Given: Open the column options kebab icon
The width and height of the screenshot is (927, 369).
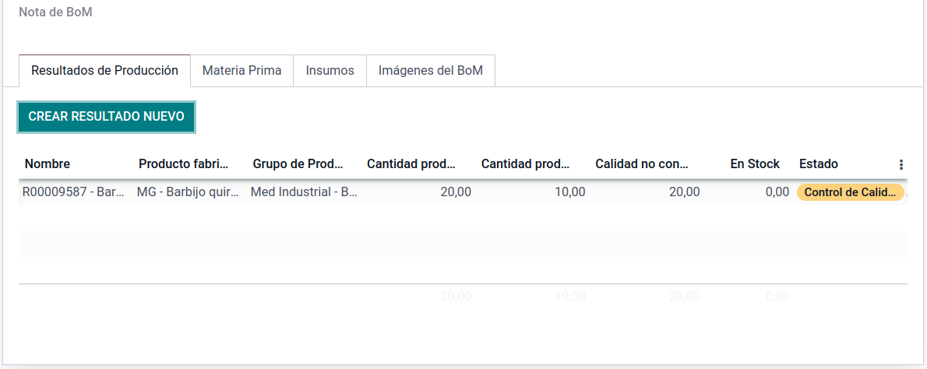Looking at the screenshot, I should [x=901, y=164].
